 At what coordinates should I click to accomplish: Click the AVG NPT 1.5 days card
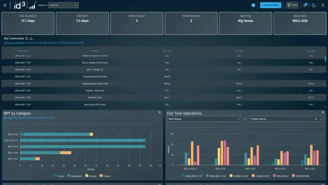[82, 23]
